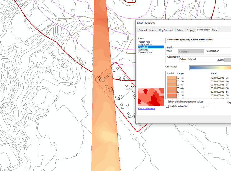The image size is (231, 171).
Task: Click the Classes dropdown box
Action: coord(228,60)
